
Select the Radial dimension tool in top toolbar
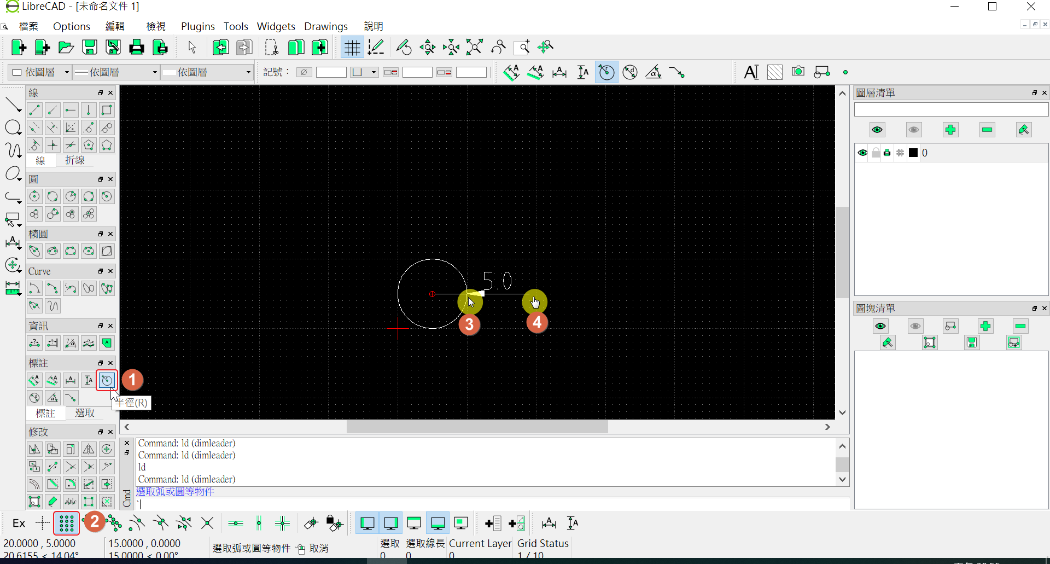tap(606, 72)
